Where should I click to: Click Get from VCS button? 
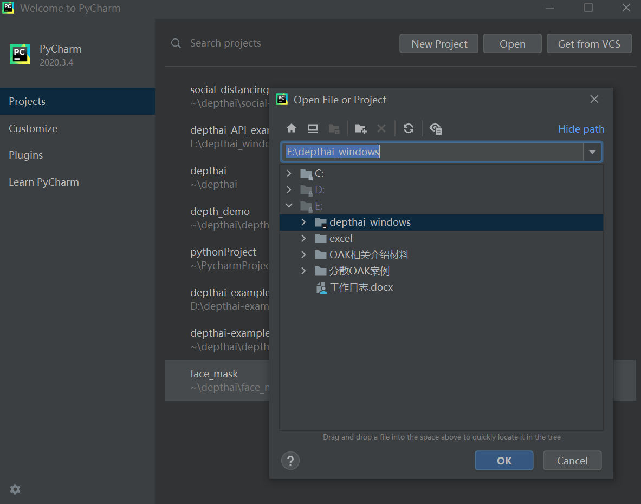pos(589,44)
